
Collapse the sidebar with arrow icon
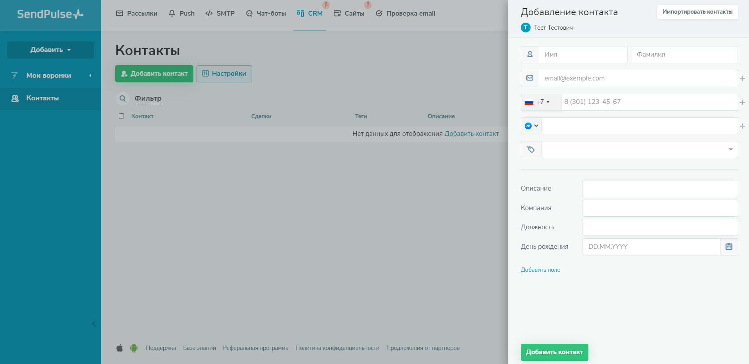pyautogui.click(x=94, y=323)
